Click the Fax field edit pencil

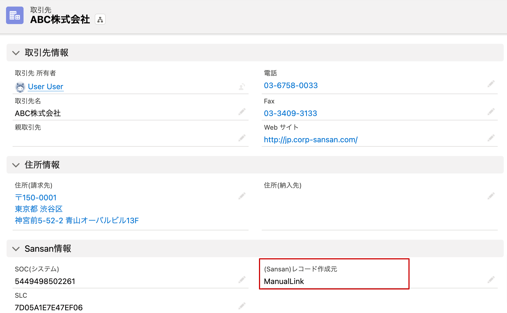(x=491, y=112)
